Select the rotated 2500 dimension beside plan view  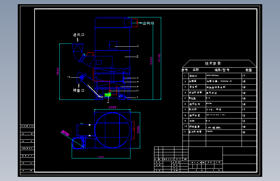138,130
